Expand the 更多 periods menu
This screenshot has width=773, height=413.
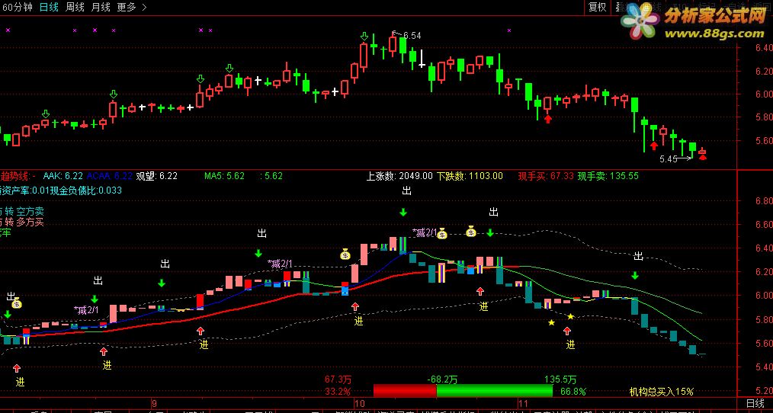coord(132,7)
